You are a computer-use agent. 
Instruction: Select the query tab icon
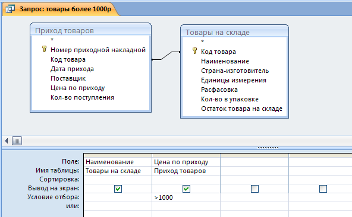pos(10,9)
